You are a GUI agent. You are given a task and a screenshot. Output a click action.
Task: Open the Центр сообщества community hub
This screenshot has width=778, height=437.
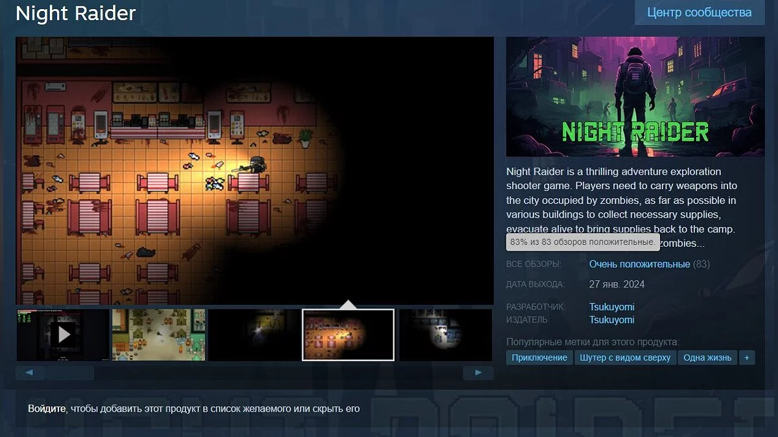pos(700,12)
